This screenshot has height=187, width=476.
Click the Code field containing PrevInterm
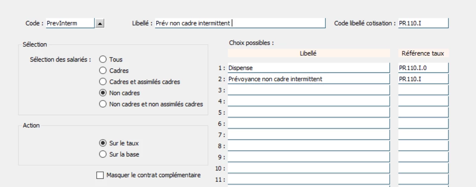69,23
